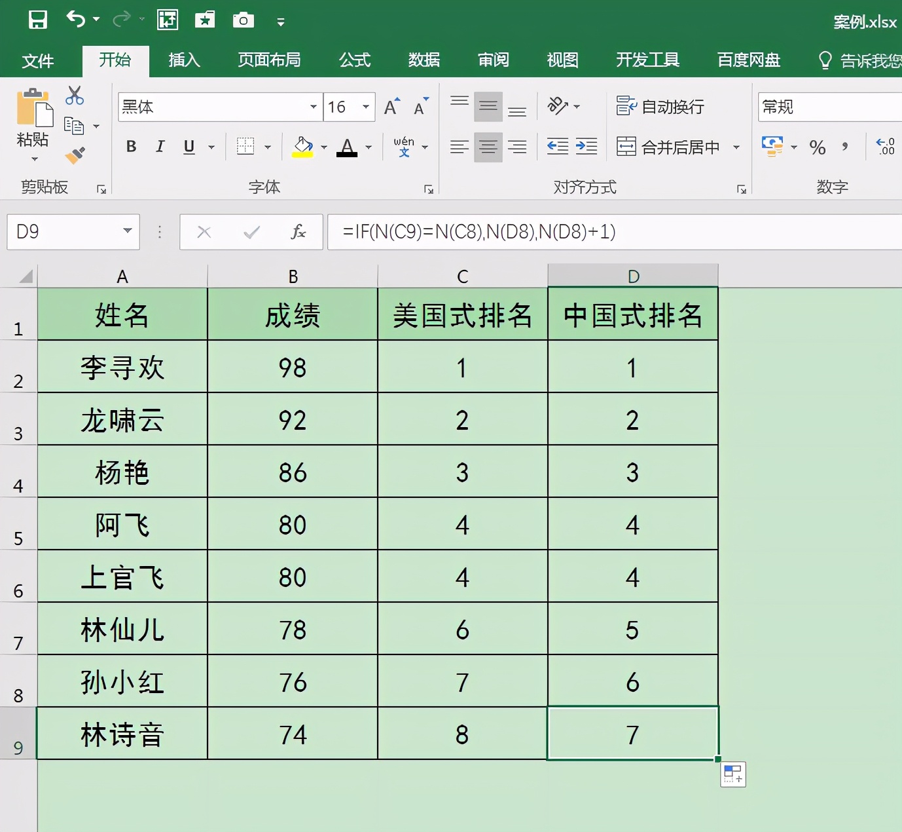Click the Format Painter brush icon
The height and width of the screenshot is (832, 902).
pos(75,156)
